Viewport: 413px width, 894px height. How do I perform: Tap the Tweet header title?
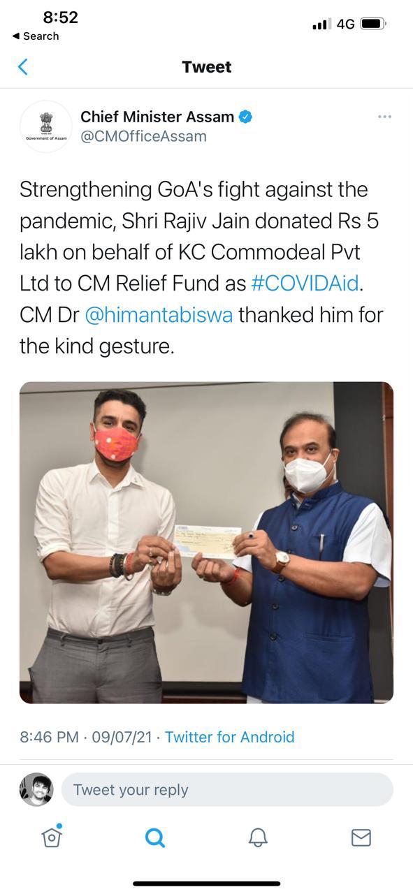tap(207, 67)
